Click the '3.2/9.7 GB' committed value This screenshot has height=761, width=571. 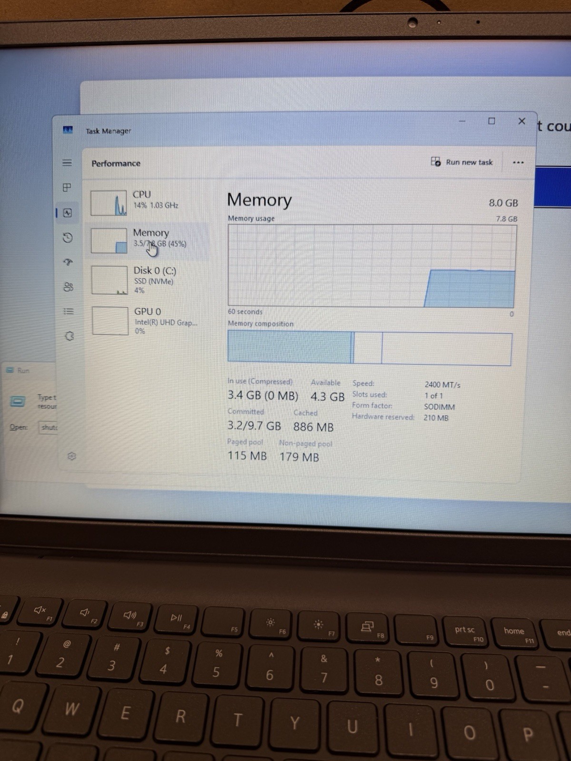click(254, 425)
